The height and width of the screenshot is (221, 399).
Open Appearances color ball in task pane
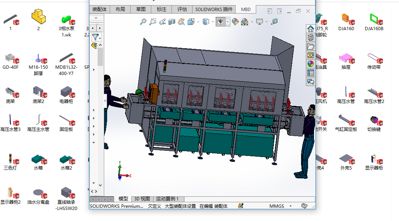coord(311,64)
